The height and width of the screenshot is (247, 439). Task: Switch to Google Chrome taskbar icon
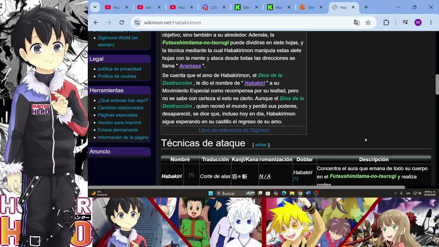[300, 193]
